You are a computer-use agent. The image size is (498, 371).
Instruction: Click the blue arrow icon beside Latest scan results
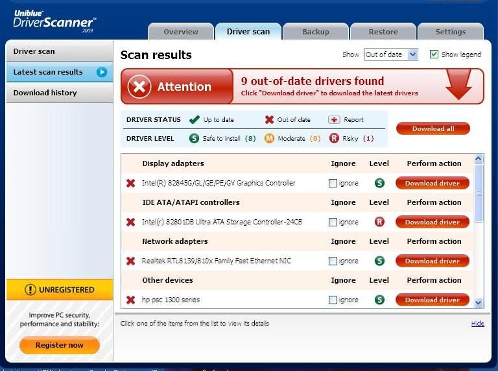click(x=102, y=72)
